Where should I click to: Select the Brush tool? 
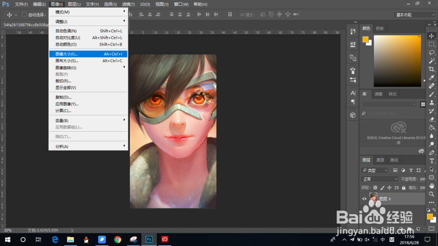(x=431, y=95)
